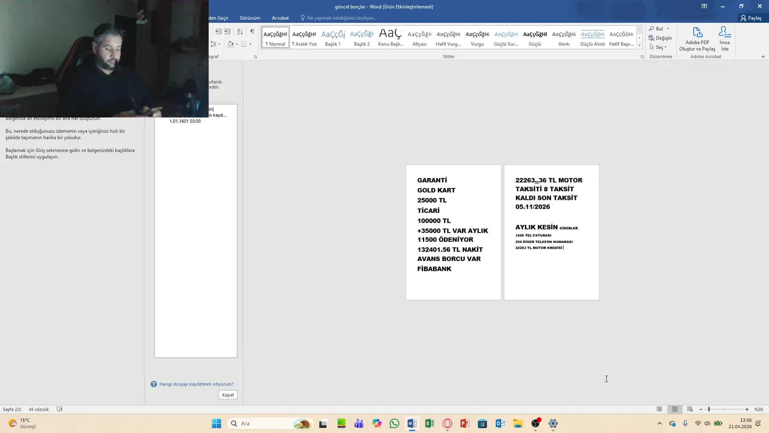Click zoom out minus button
Screen dimensions: 769x433
click(701, 409)
